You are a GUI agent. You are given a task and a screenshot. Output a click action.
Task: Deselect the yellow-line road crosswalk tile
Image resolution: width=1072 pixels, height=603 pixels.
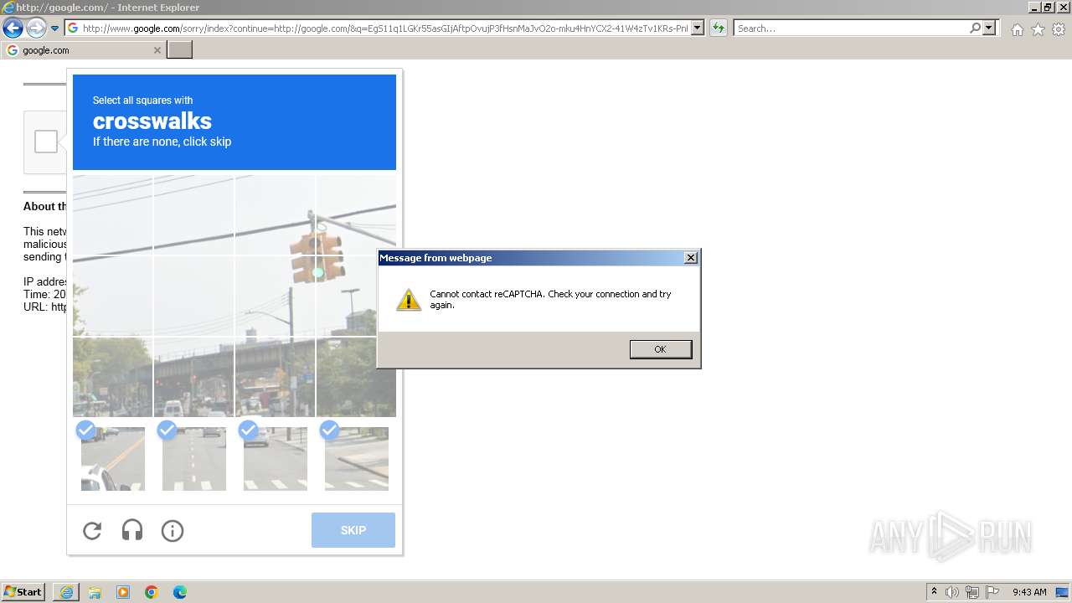click(113, 459)
